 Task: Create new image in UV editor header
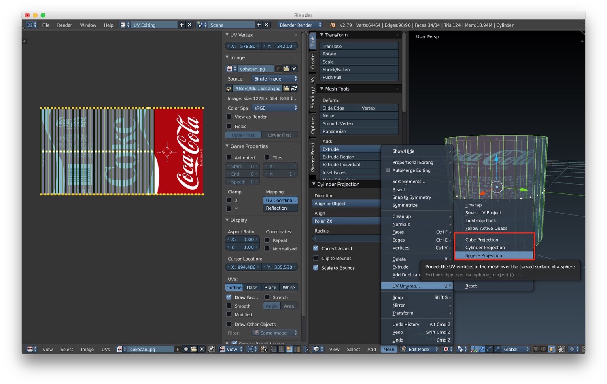click(x=186, y=349)
